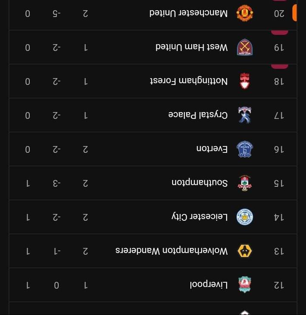Select the Nottingham Forest team name

click(189, 81)
